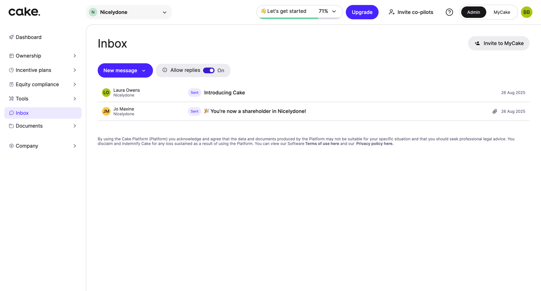Click the Incentive plans pie icon
Image resolution: width=541 pixels, height=291 pixels.
(11, 70)
